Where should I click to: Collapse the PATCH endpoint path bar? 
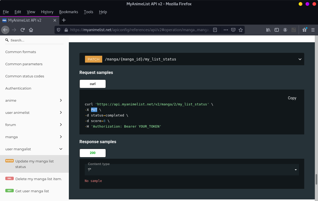pos(300,59)
